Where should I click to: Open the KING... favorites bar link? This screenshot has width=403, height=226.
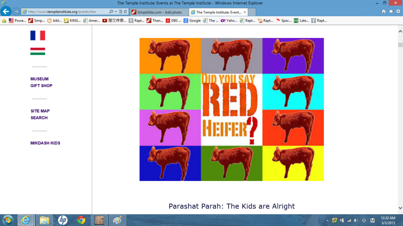pyautogui.click(x=72, y=21)
